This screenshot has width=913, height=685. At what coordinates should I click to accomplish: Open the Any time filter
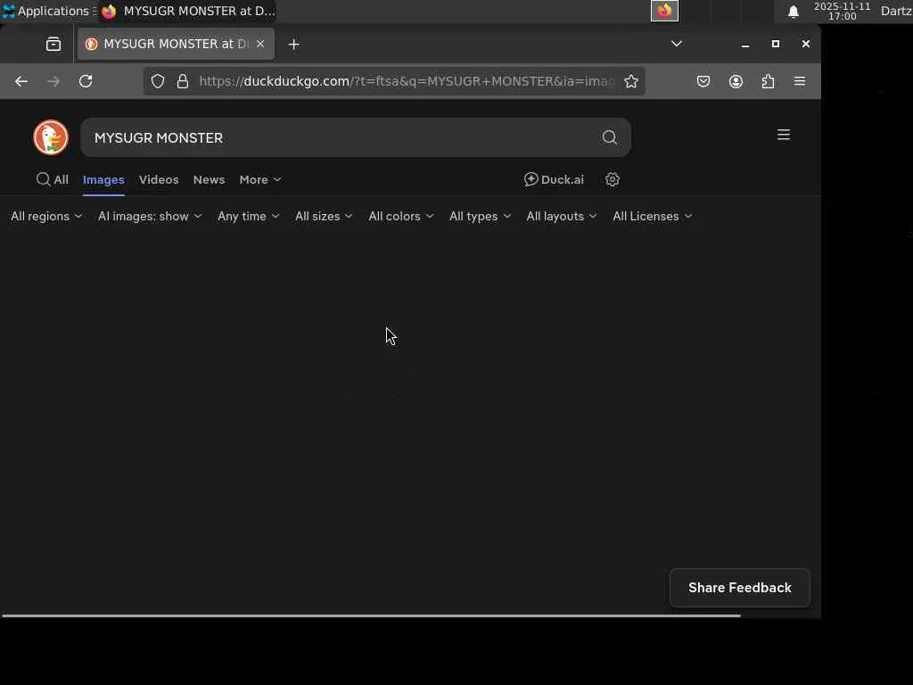249,216
